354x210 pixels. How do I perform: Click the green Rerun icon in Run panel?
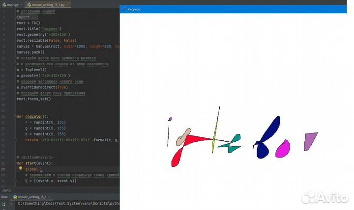[3, 205]
